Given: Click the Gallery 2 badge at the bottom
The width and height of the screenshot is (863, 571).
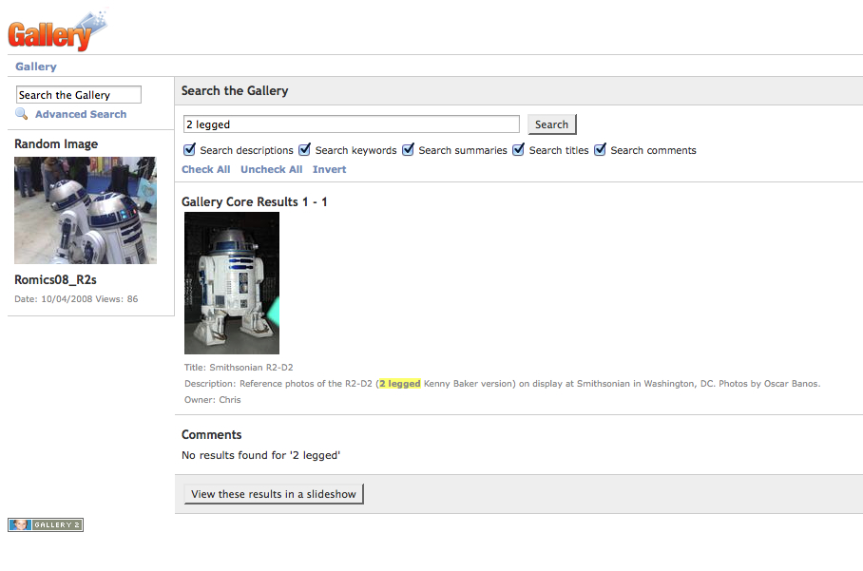Looking at the screenshot, I should tap(46, 524).
